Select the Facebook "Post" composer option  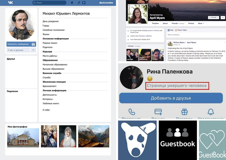(x=171, y=30)
